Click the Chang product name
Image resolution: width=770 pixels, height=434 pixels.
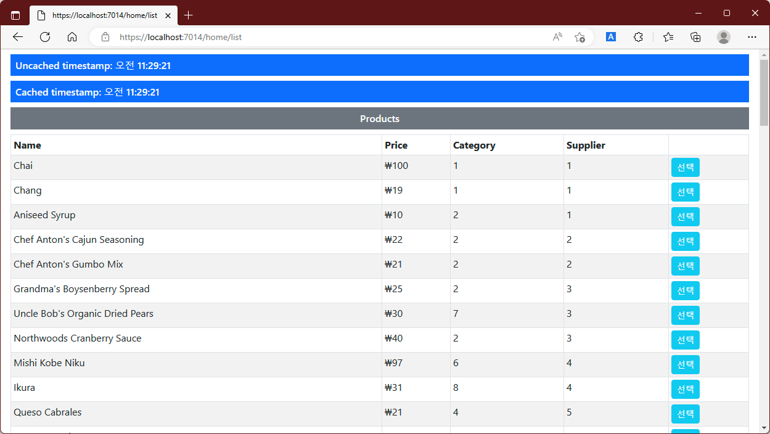tap(28, 190)
